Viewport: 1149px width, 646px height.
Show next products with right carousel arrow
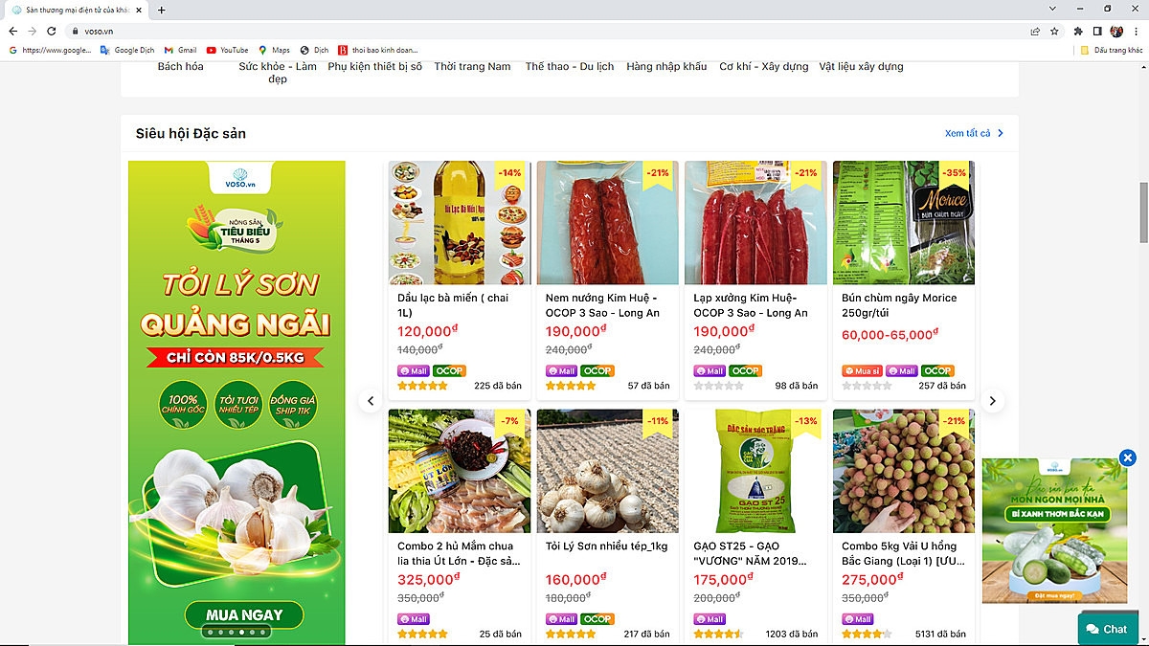993,401
